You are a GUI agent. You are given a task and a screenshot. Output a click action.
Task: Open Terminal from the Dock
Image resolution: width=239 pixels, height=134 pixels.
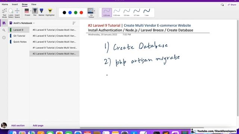click(156, 133)
